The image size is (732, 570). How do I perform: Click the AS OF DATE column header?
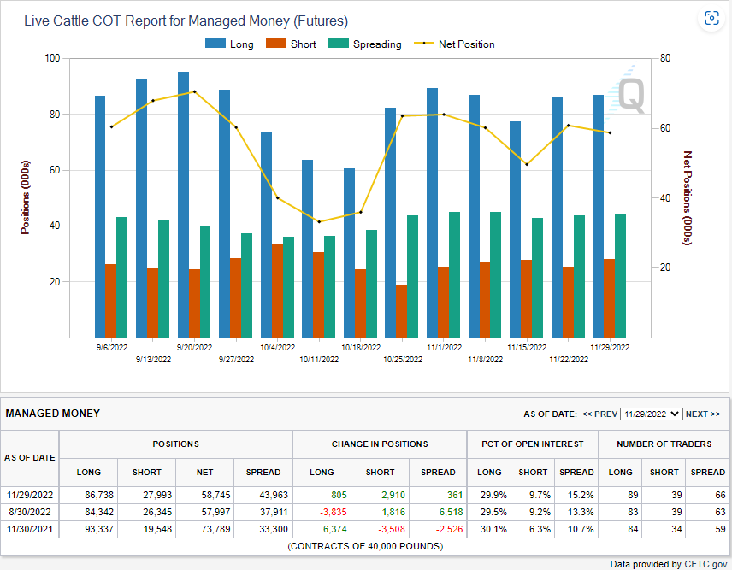click(30, 457)
